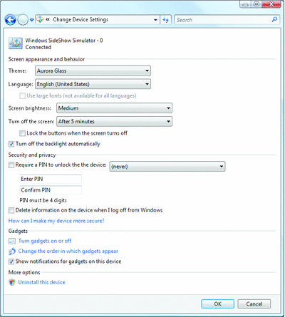Open How can I make my device more secure link
Viewport: 285px width, 317px height.
coord(56,221)
